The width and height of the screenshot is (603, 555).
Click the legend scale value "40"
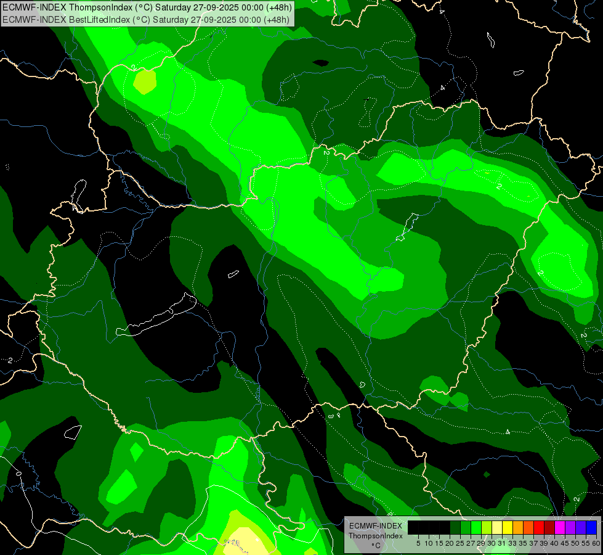pos(554,543)
